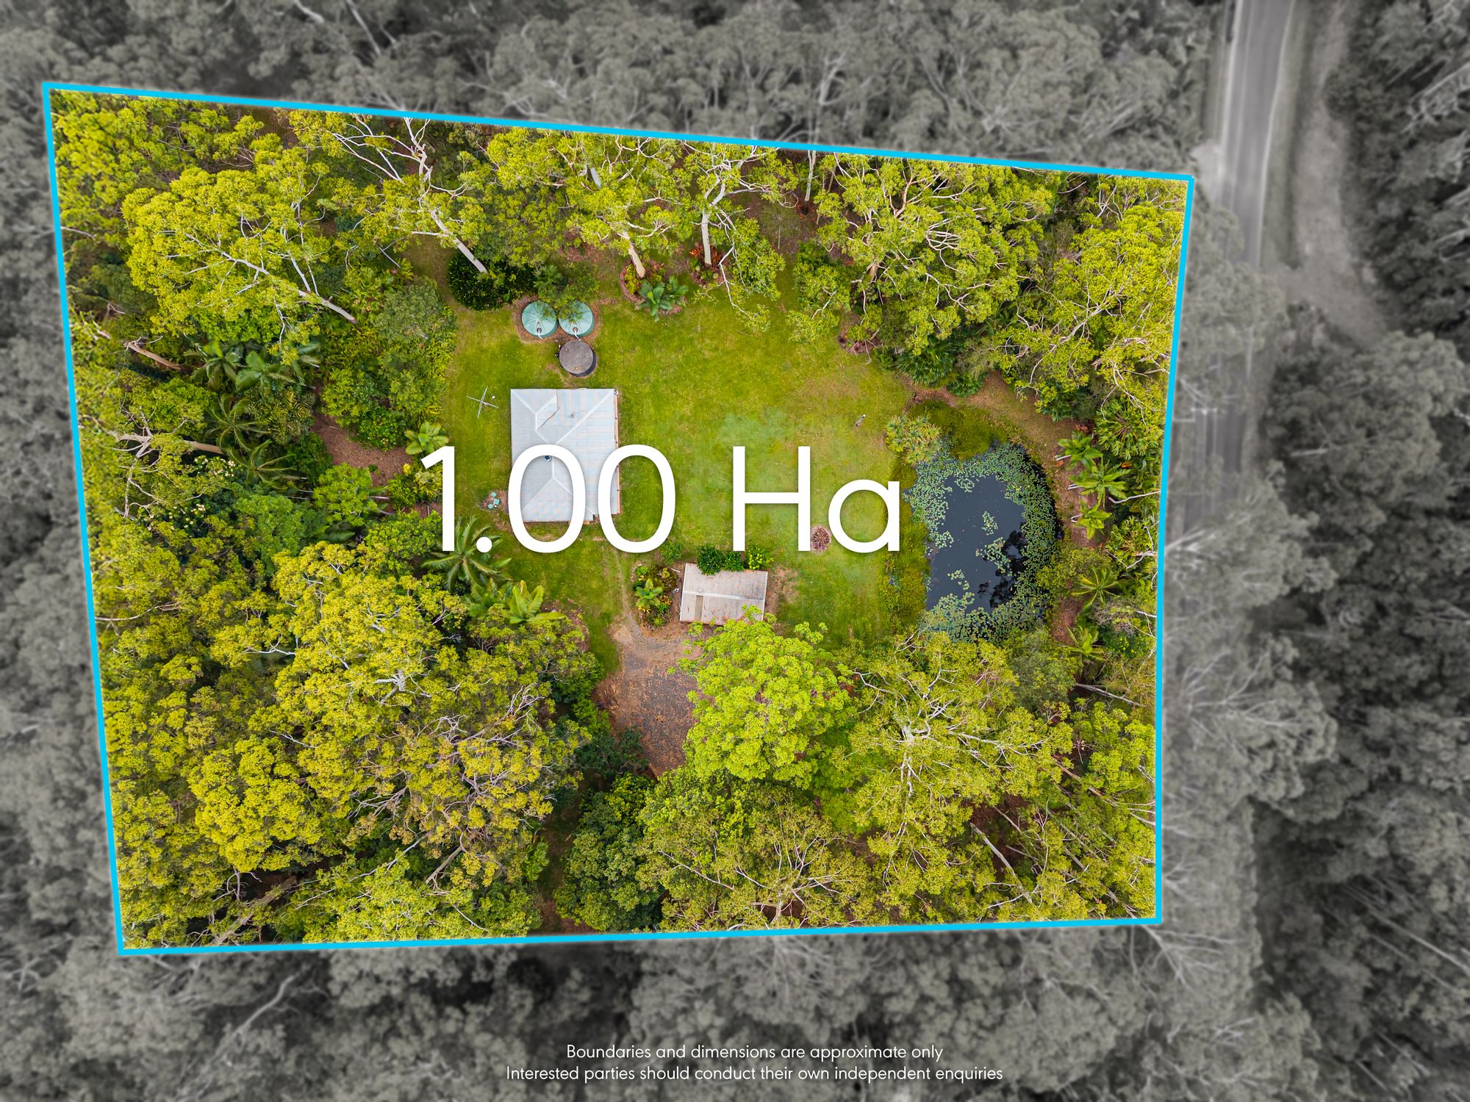Viewport: 1470px width, 1102px height.
Task: Click the 'Interested parties should conduct' disclaimer line
Action: pos(754,1073)
